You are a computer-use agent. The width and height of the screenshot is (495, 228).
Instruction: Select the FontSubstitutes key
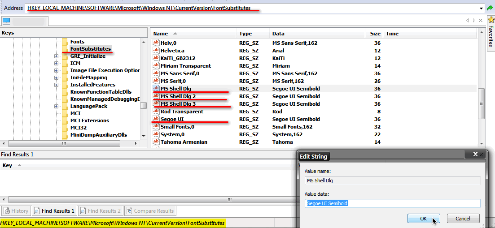[91, 49]
